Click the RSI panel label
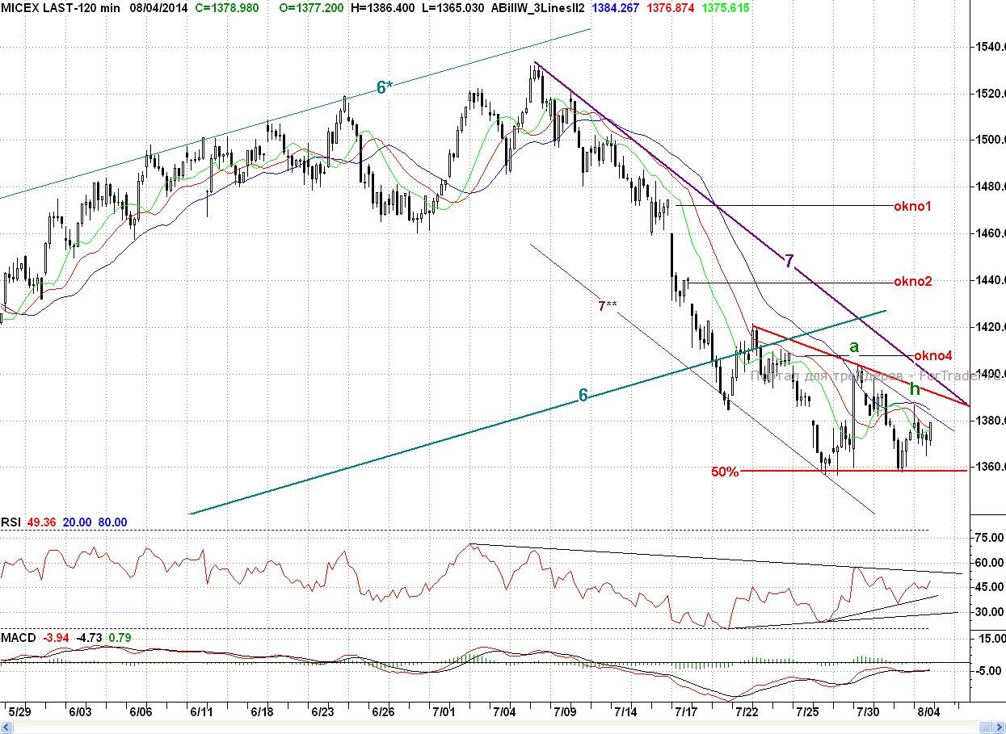Image resolution: width=1006 pixels, height=734 pixels. pyautogui.click(x=11, y=522)
